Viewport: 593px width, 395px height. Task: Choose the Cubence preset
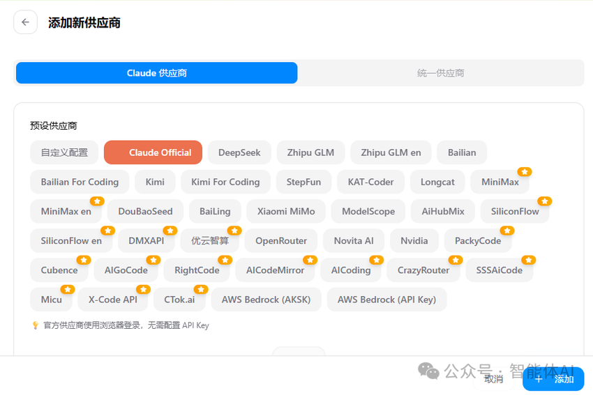coord(59,270)
